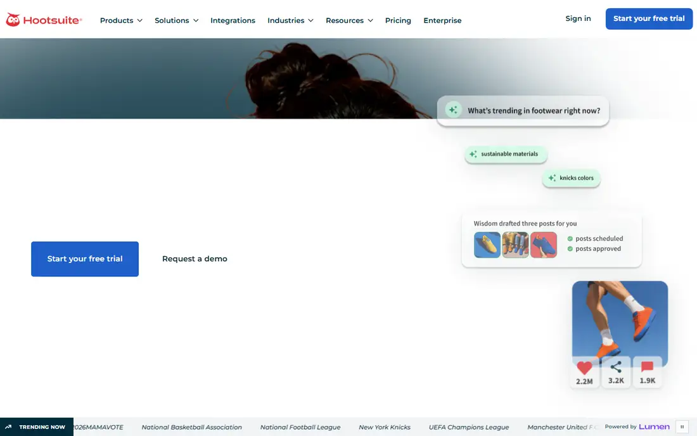The height and width of the screenshot is (436, 697).
Task: Expand the Resources dropdown menu
Action: [349, 20]
